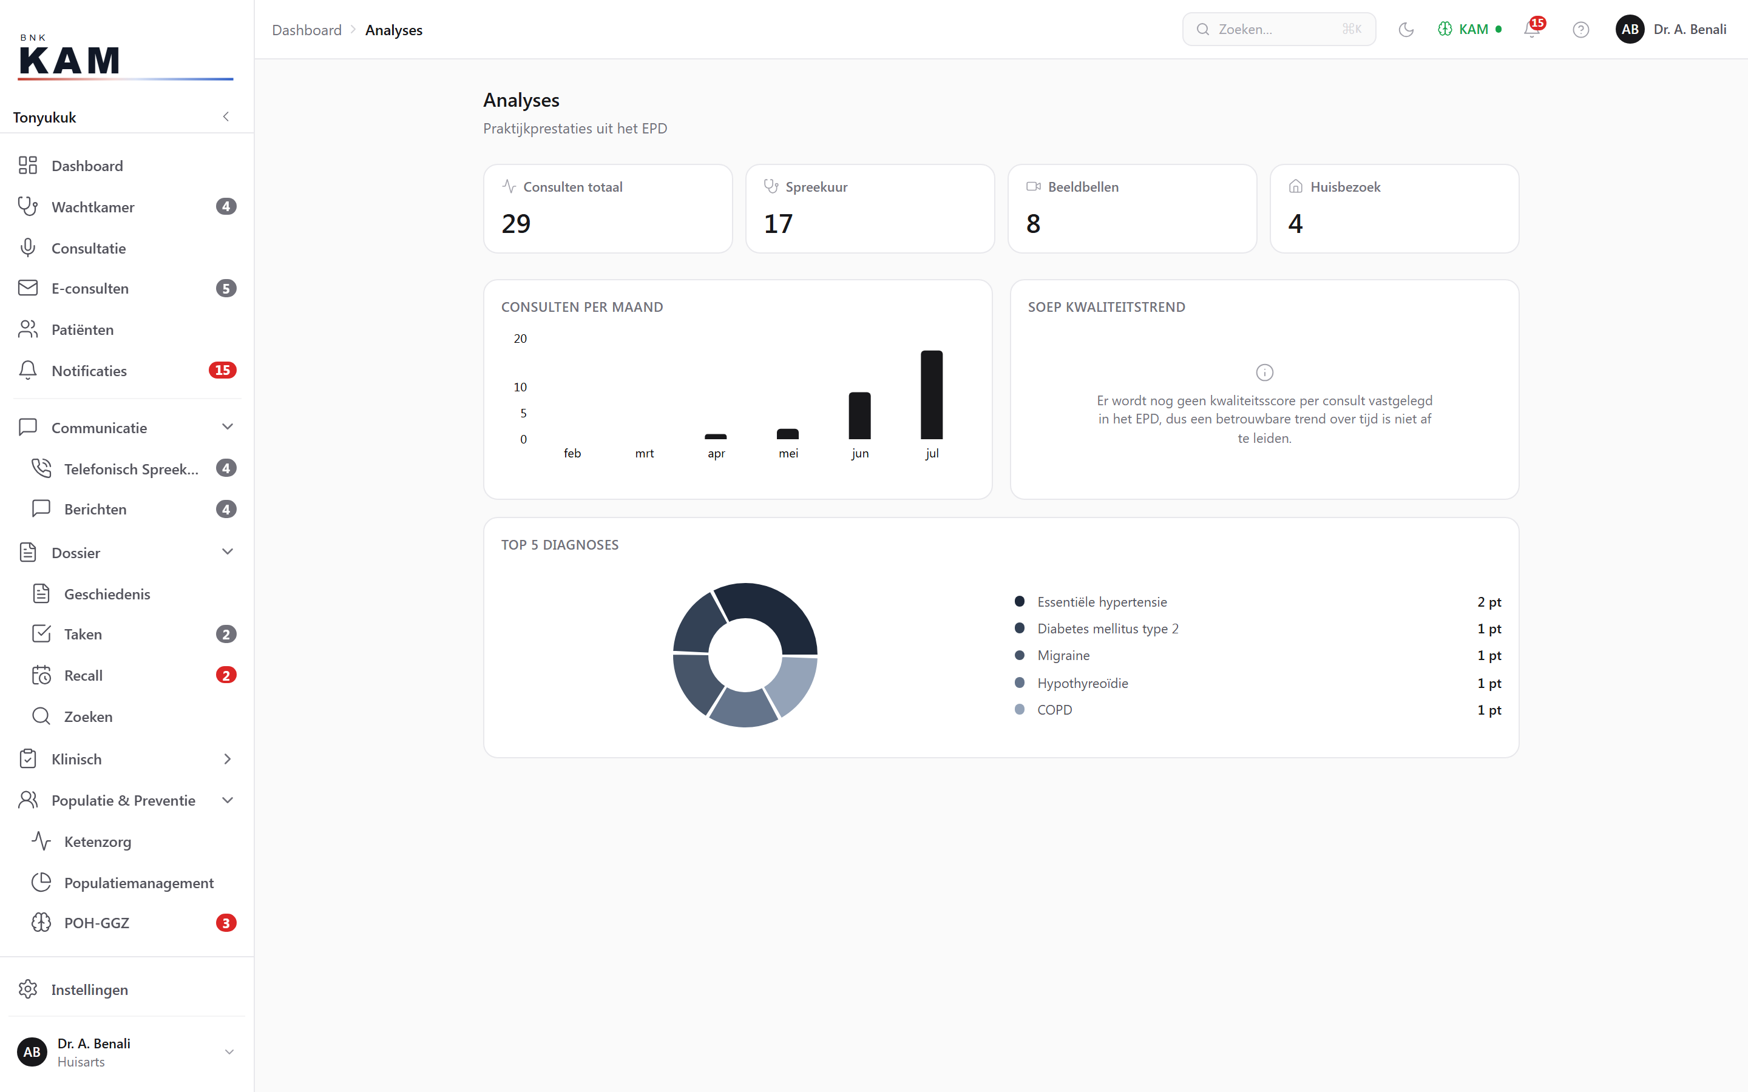
Task: Open Dashboard from the sidebar
Action: pyautogui.click(x=127, y=166)
